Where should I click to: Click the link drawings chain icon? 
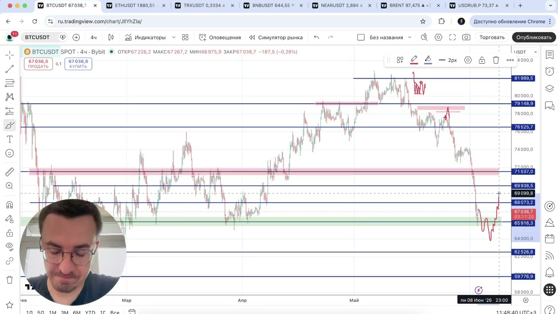[x=10, y=261]
